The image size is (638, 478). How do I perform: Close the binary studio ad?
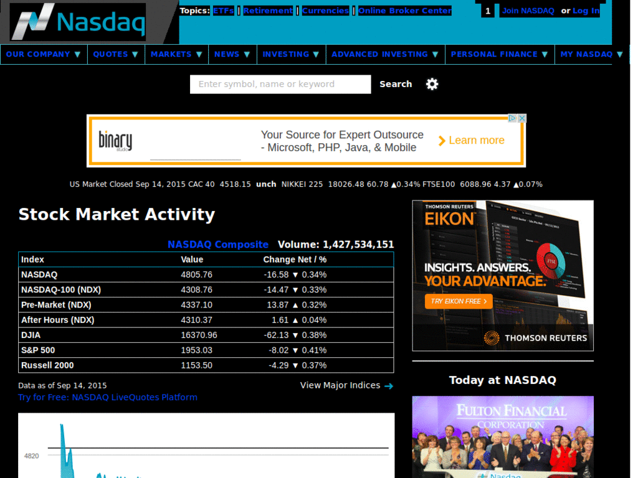[522, 118]
